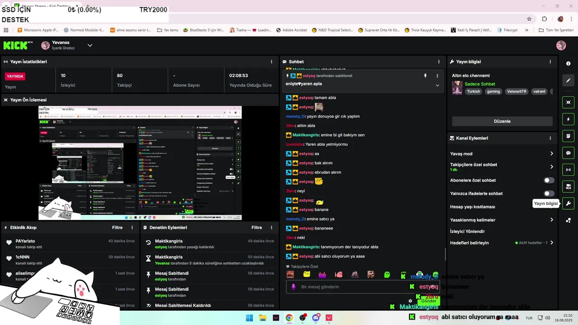
Task: Open the profile avatar at top right
Action: pyautogui.click(x=561, y=45)
